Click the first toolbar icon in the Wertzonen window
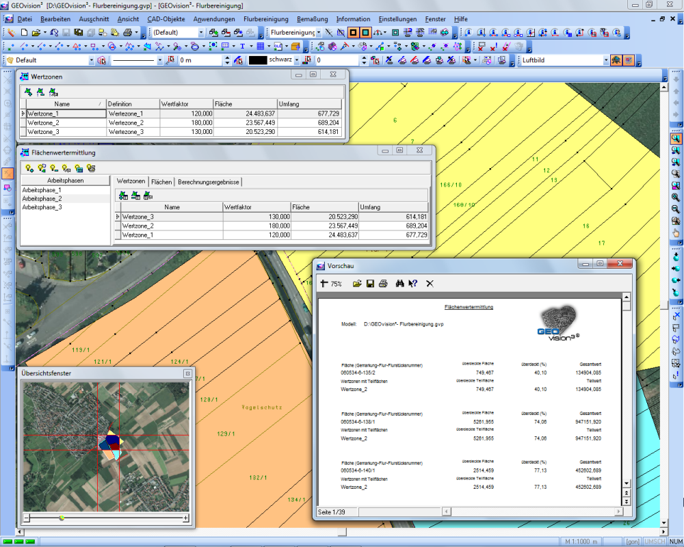This screenshot has width=684, height=547. (x=28, y=92)
